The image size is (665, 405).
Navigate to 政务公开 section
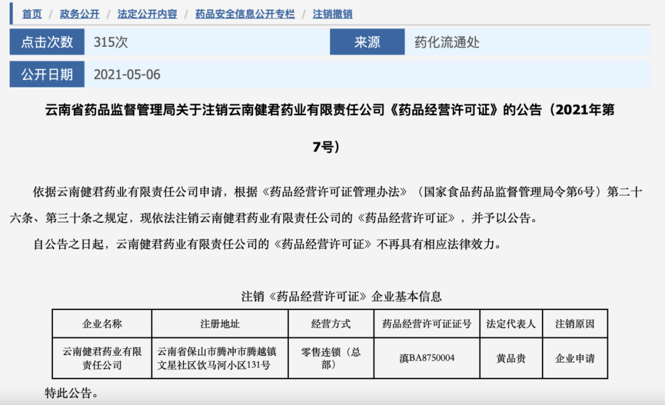(79, 14)
